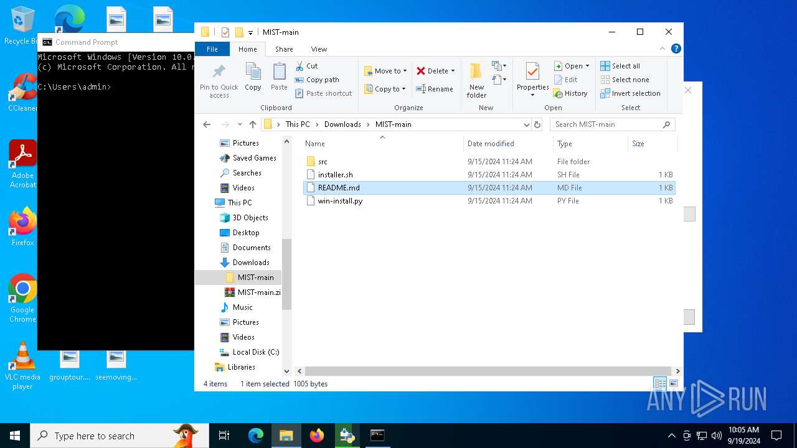Image resolution: width=797 pixels, height=448 pixels.
Task: Open Microsoft Edge from the taskbar
Action: click(255, 436)
